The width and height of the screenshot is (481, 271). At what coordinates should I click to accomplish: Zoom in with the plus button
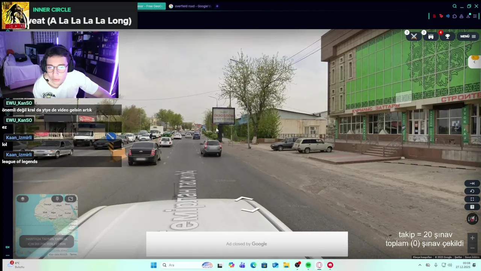click(x=472, y=238)
